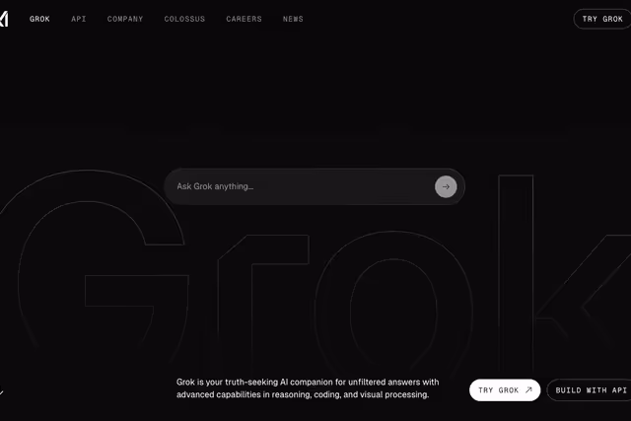Click the xAI logo in the header

coord(4,19)
